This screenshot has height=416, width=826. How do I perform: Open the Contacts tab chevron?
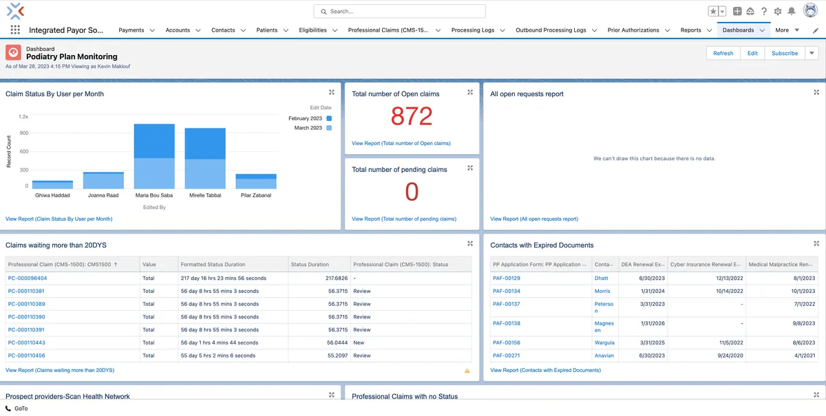point(243,30)
